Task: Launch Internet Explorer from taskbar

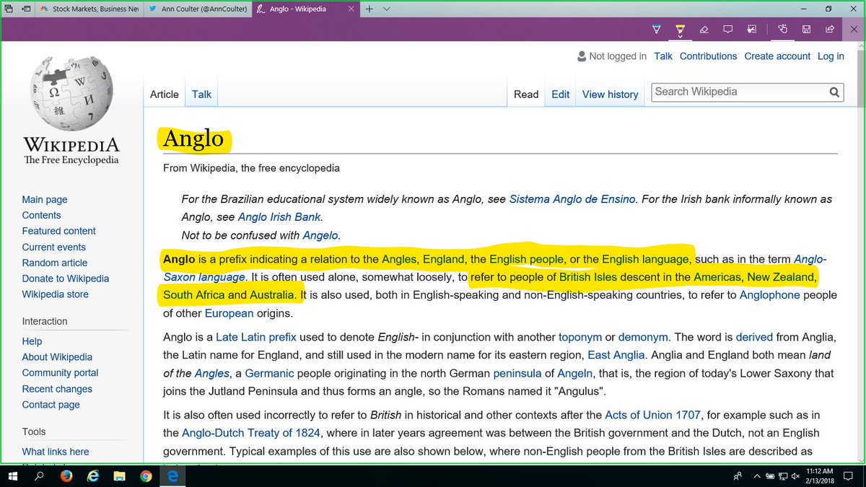Action: [x=93, y=476]
